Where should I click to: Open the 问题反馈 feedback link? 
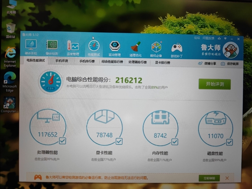(x=208, y=38)
